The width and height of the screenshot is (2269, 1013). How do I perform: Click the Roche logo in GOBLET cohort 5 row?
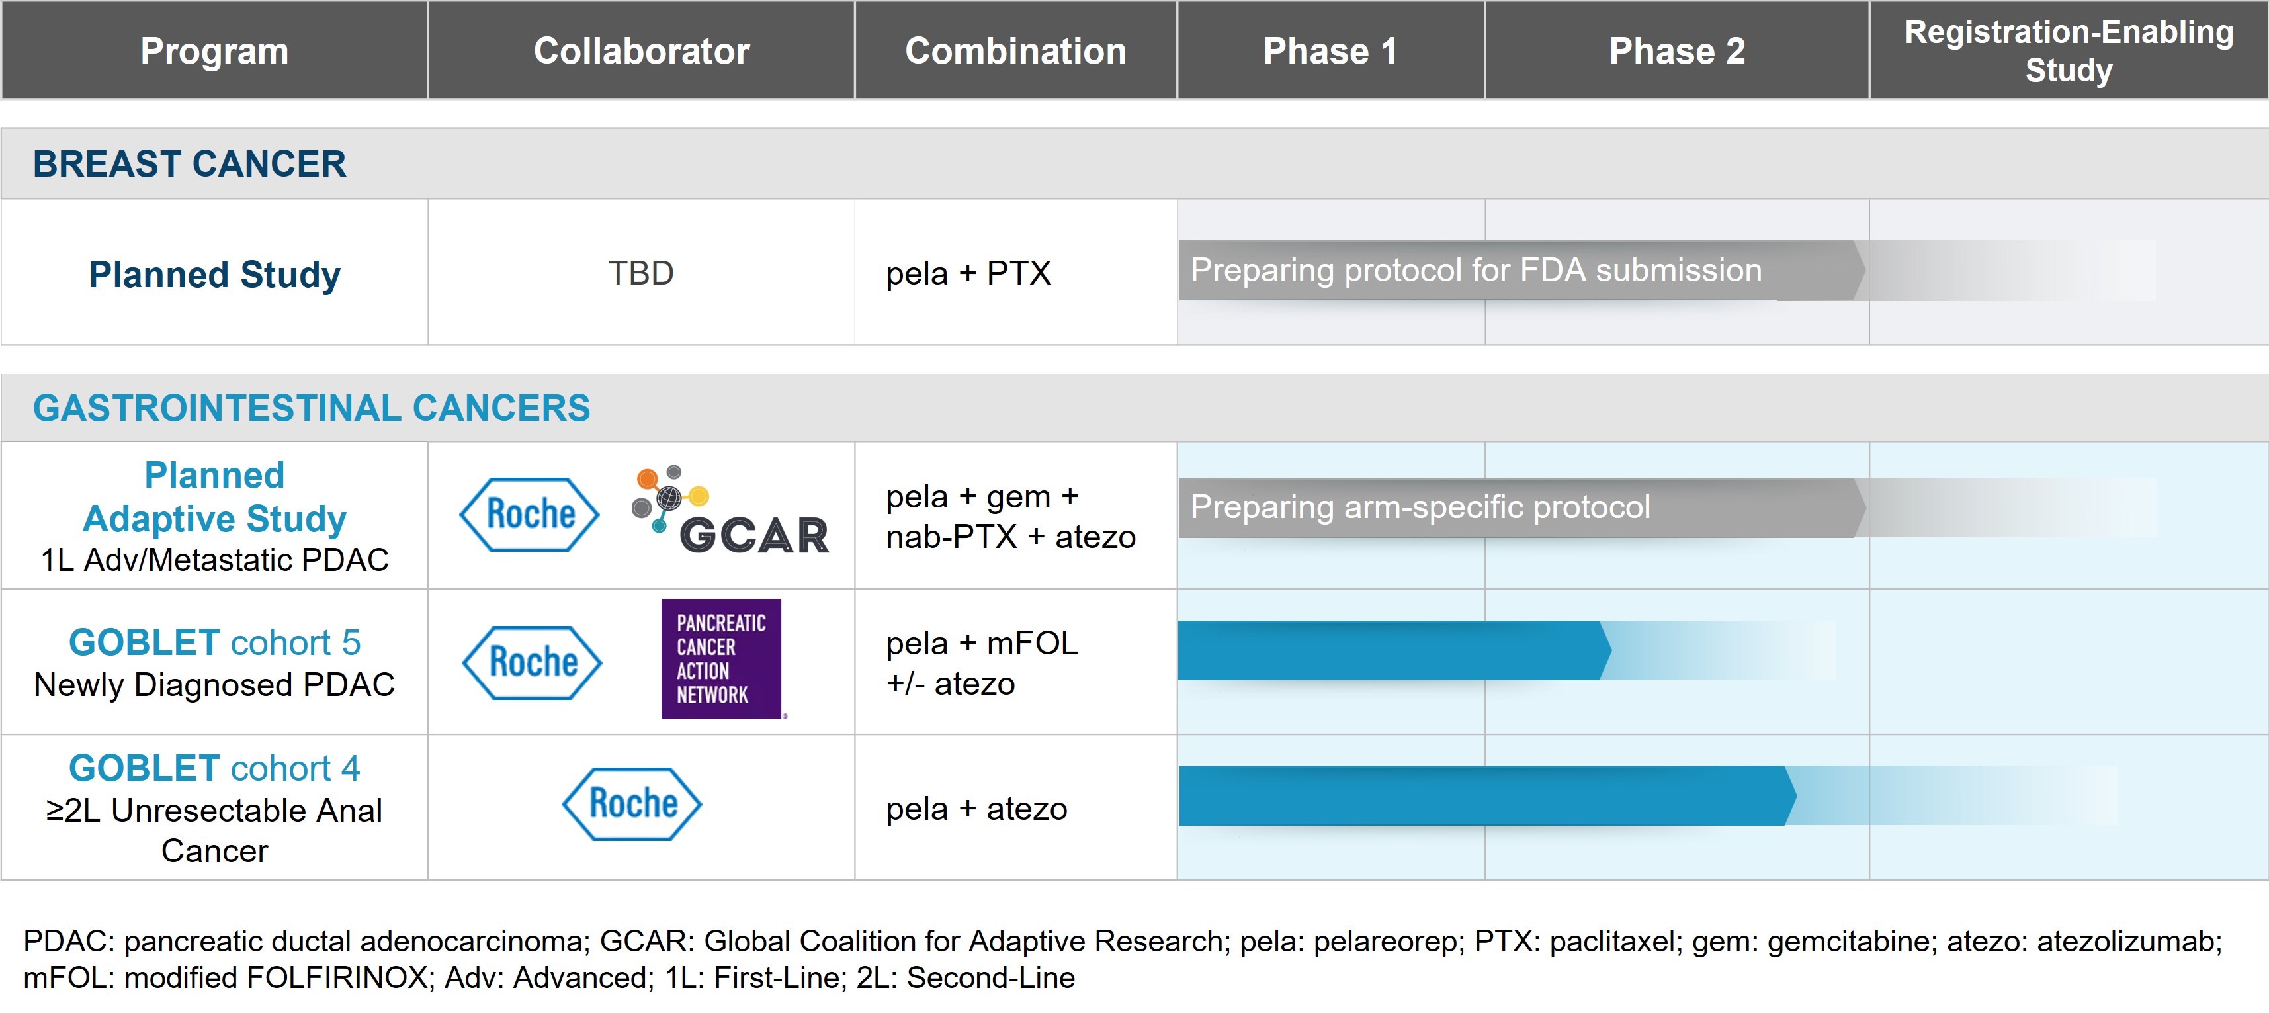pyautogui.click(x=532, y=662)
